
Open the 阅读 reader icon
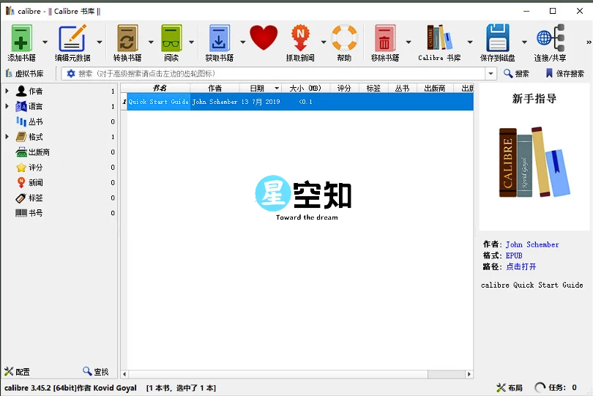(x=171, y=38)
